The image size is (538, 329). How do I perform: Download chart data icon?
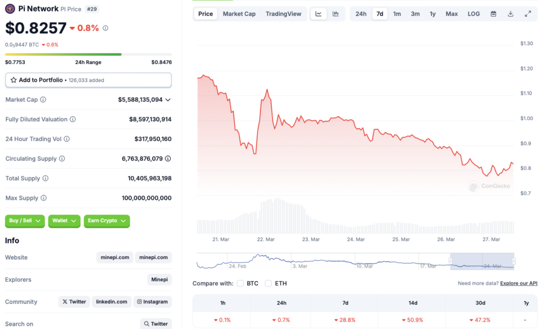point(510,14)
